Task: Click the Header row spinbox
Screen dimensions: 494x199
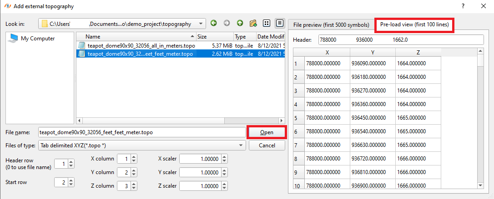Action: pyautogui.click(x=64, y=164)
